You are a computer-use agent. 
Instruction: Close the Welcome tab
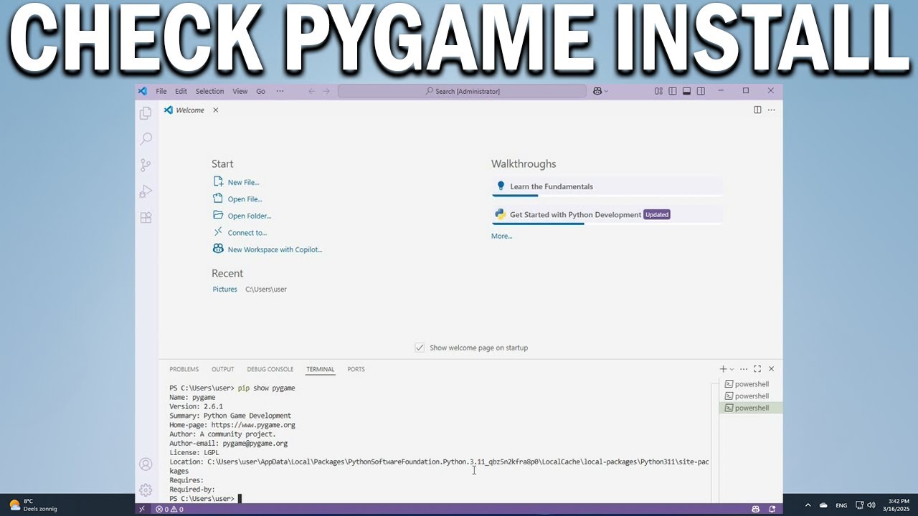coord(215,110)
